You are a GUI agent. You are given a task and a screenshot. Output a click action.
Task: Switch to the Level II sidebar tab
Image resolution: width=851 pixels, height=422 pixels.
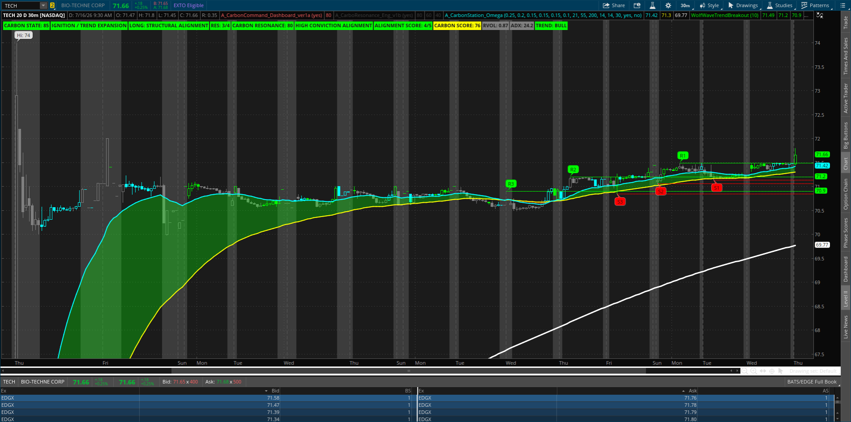[846, 298]
